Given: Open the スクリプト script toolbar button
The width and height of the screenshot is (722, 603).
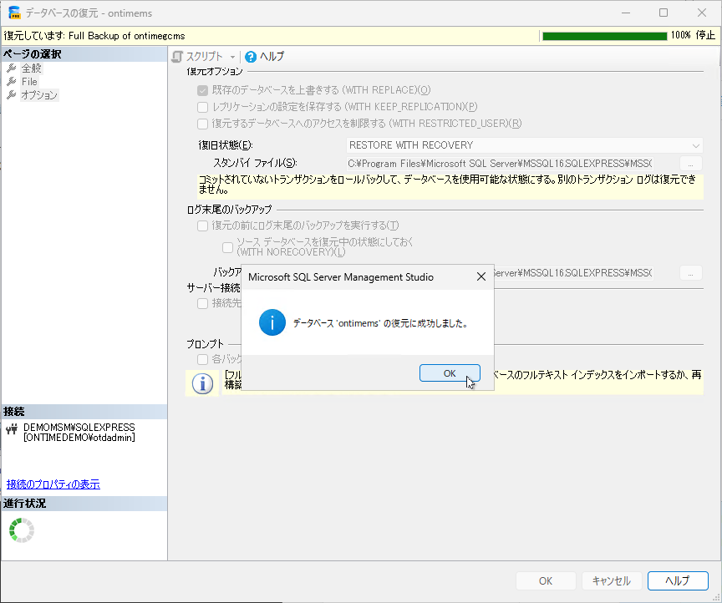Looking at the screenshot, I should point(197,57).
